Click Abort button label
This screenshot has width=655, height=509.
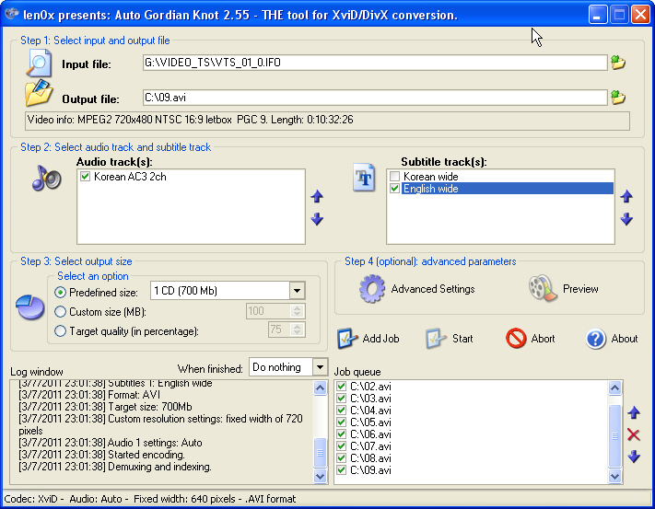click(543, 339)
